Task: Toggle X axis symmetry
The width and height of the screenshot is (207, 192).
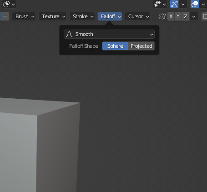Action: 171,16
